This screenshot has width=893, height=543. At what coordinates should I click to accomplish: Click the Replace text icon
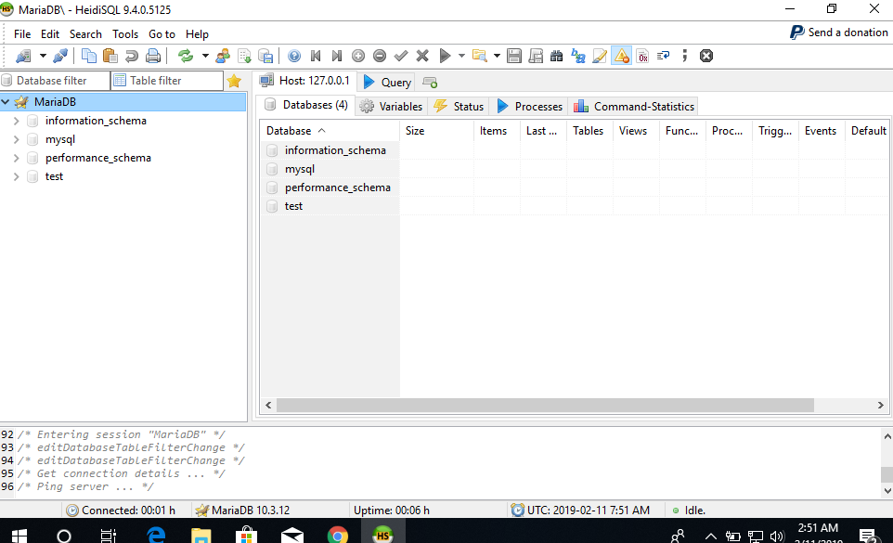pyautogui.click(x=578, y=56)
